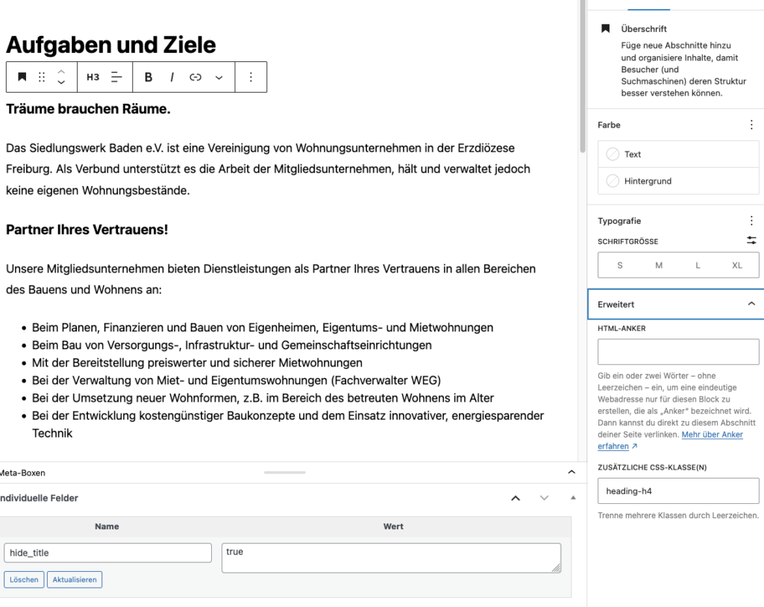Open the 'Mehr über Anker erfahren' link

(712, 435)
